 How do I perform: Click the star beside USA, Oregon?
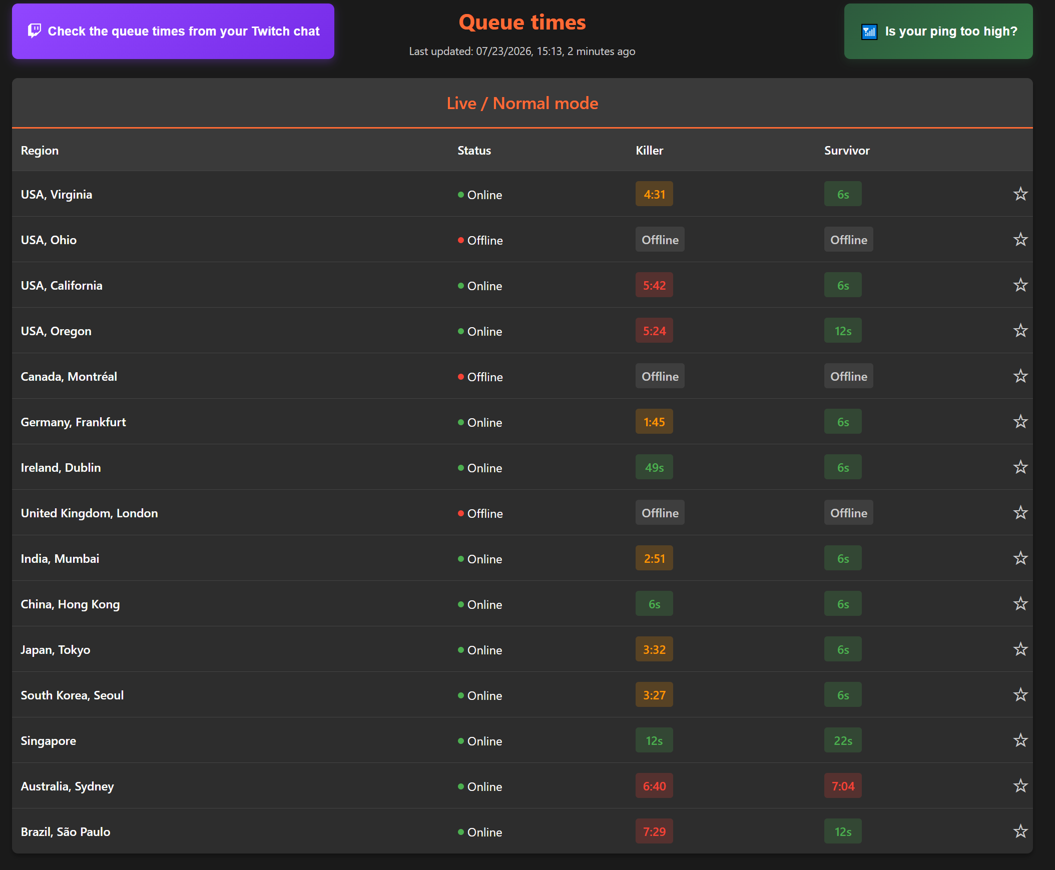tap(1020, 331)
